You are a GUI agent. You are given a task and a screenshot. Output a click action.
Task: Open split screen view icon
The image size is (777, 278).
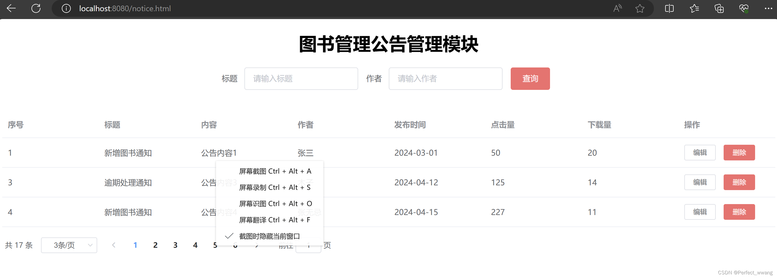669,8
